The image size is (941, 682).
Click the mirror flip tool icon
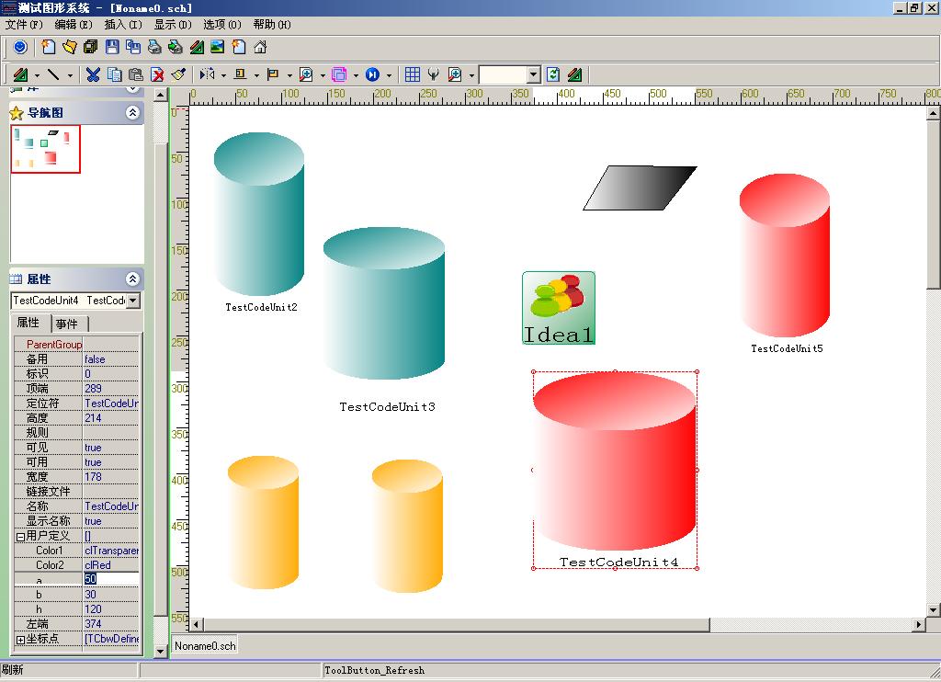click(207, 74)
